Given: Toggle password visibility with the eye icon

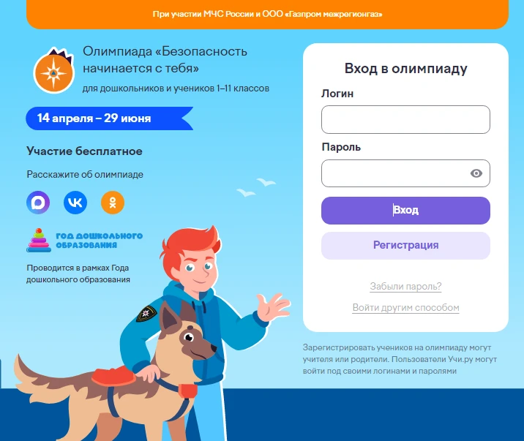Looking at the screenshot, I should [476, 173].
